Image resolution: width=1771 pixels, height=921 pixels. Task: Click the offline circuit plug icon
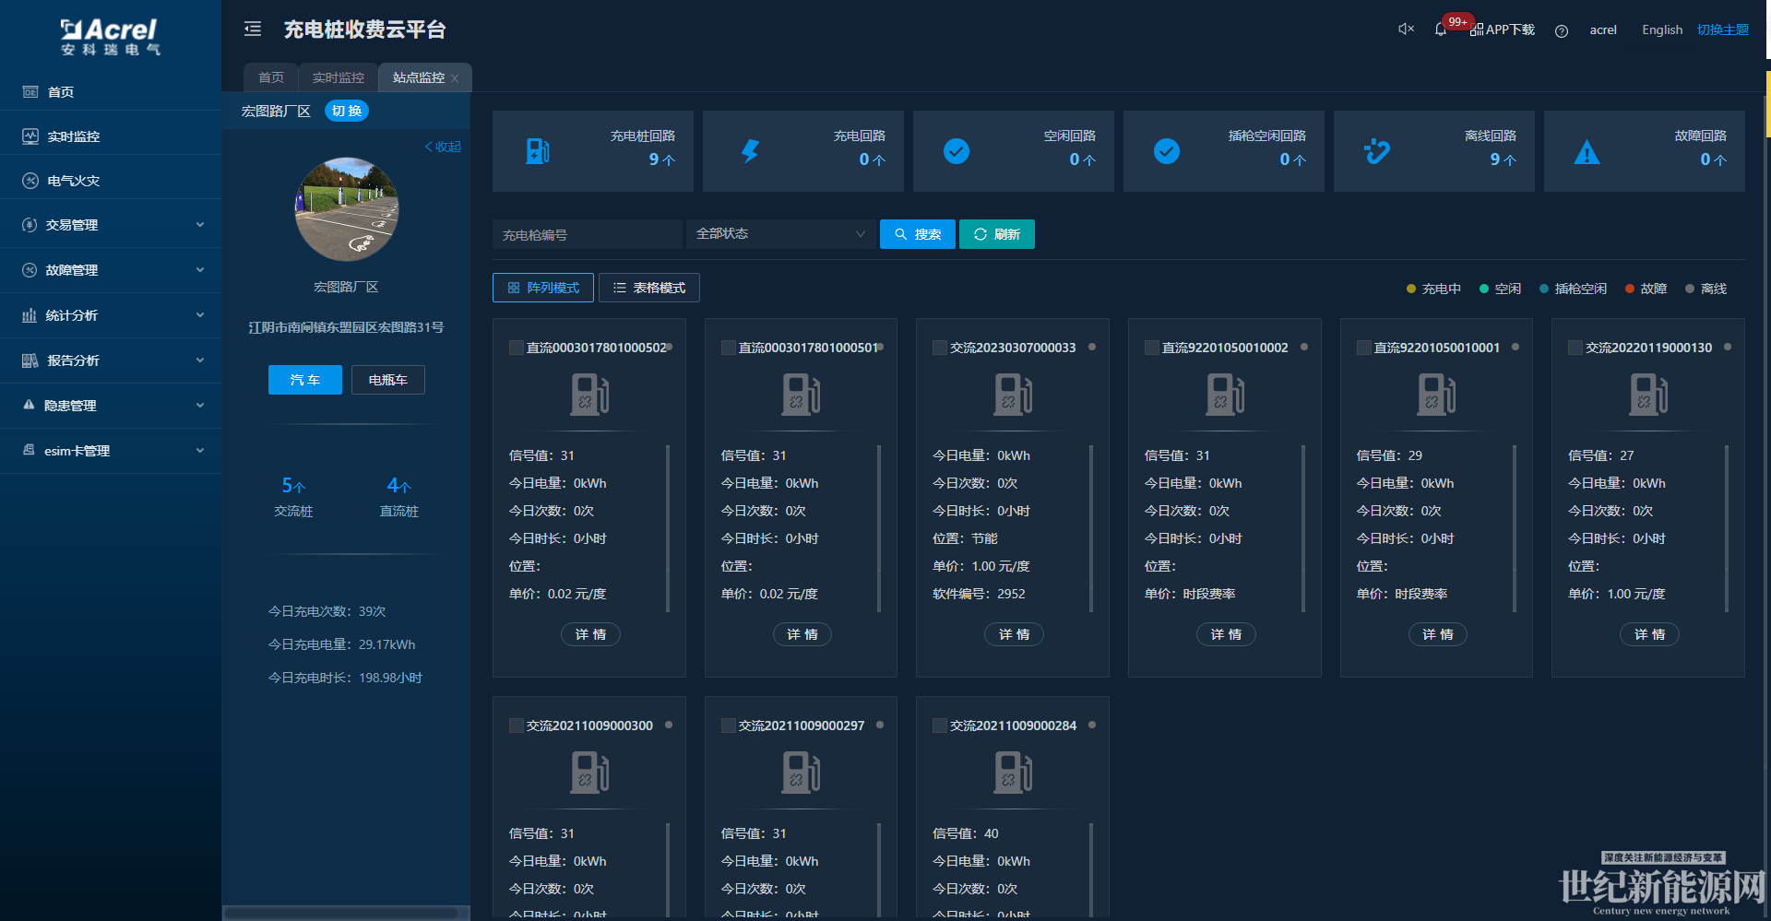click(1376, 151)
